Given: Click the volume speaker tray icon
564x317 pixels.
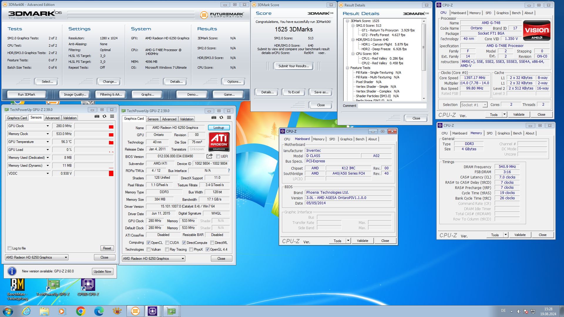Looking at the screenshot, I should tap(518, 311).
